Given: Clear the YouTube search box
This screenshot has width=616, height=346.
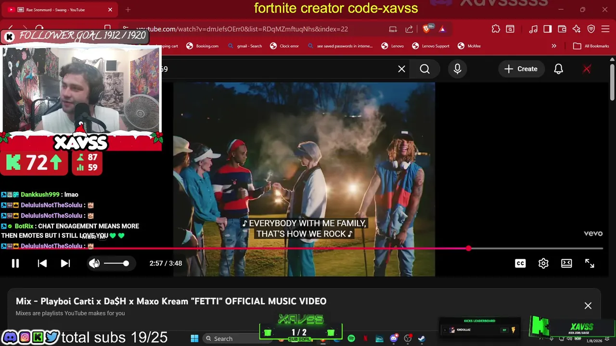Looking at the screenshot, I should [x=401, y=69].
